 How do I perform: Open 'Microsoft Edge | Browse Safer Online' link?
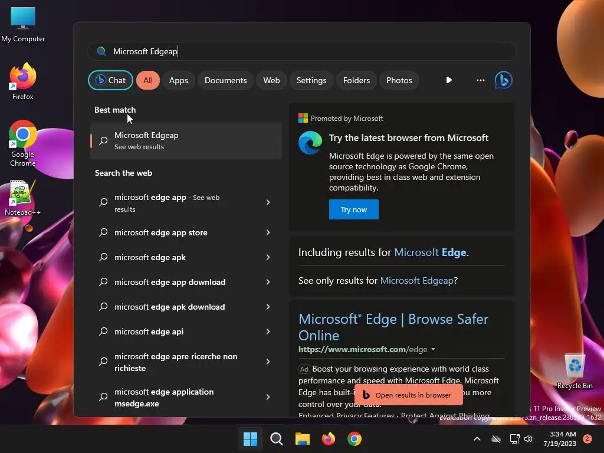[393, 327]
